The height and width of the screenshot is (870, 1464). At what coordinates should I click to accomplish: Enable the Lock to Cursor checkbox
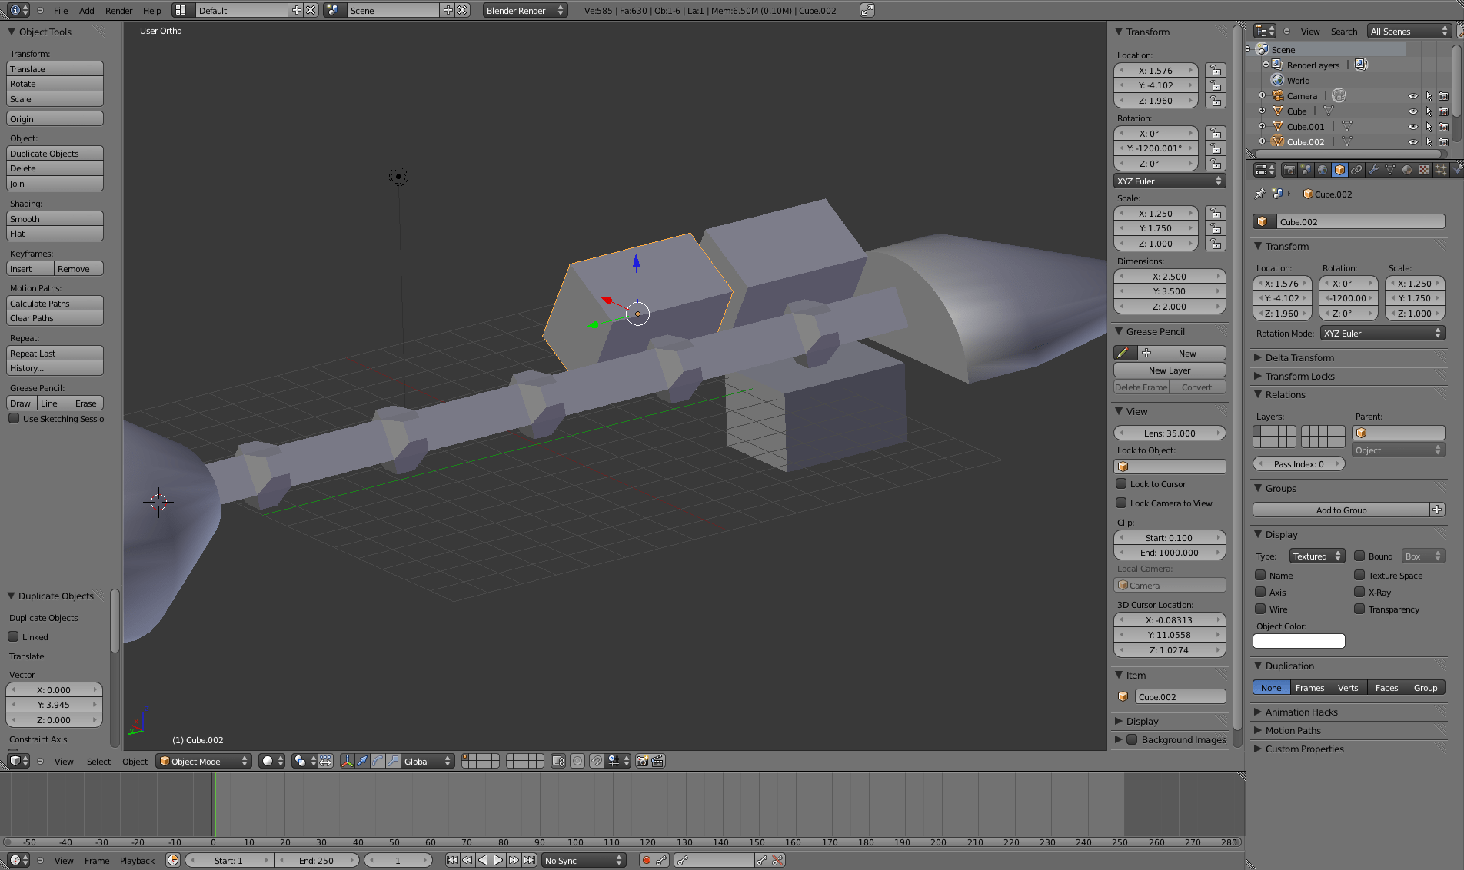1122,484
